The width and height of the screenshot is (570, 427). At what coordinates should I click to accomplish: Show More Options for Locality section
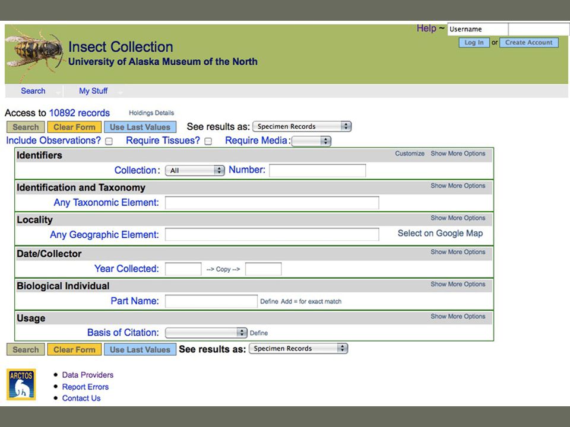tap(458, 218)
